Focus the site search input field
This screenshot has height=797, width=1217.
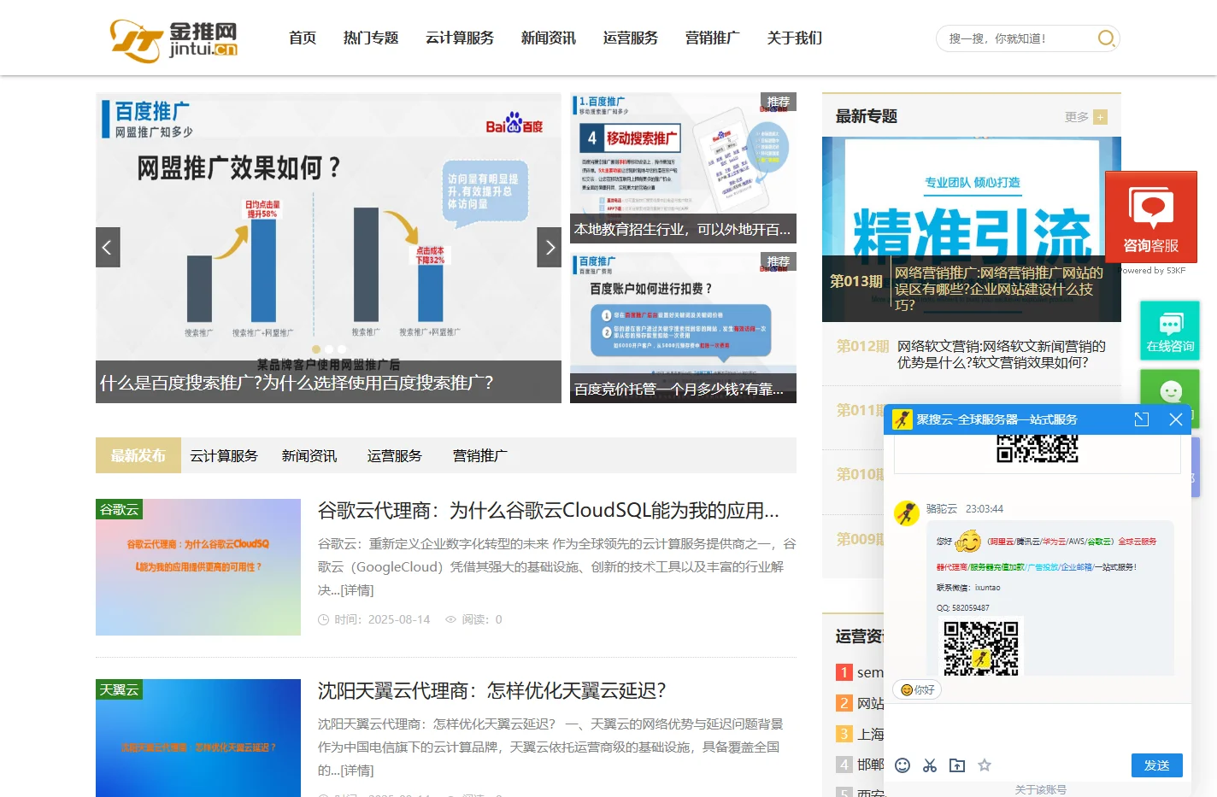pos(1017,38)
